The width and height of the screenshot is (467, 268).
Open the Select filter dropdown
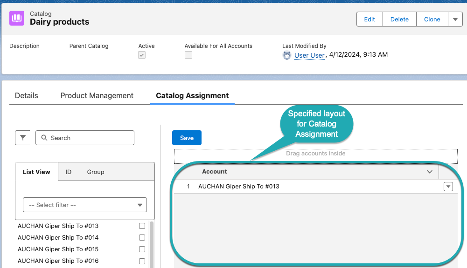85,205
